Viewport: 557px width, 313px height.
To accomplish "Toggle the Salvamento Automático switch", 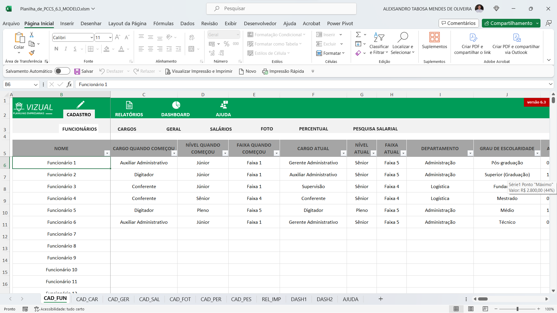I will pyautogui.click(x=62, y=71).
